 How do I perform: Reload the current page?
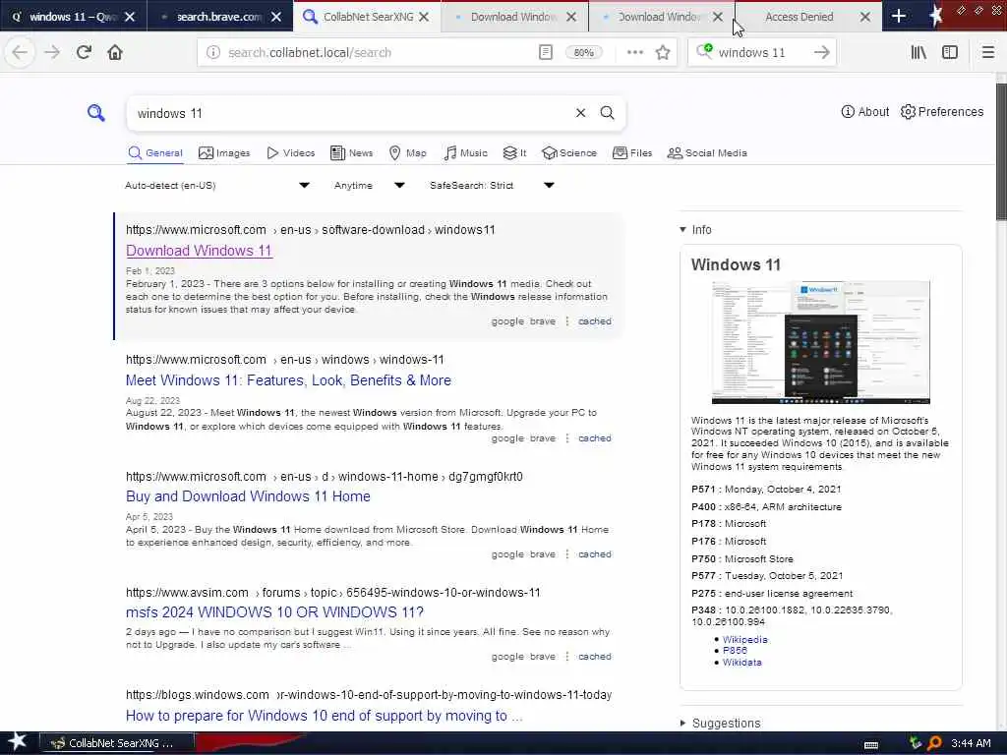pyautogui.click(x=84, y=53)
